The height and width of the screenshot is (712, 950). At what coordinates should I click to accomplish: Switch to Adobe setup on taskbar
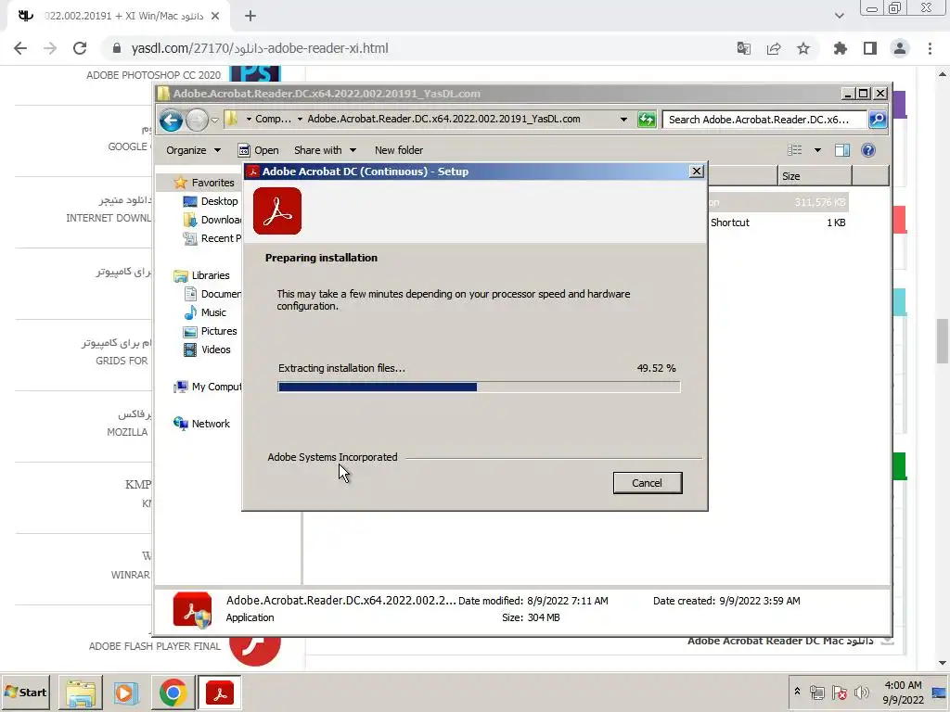219,693
